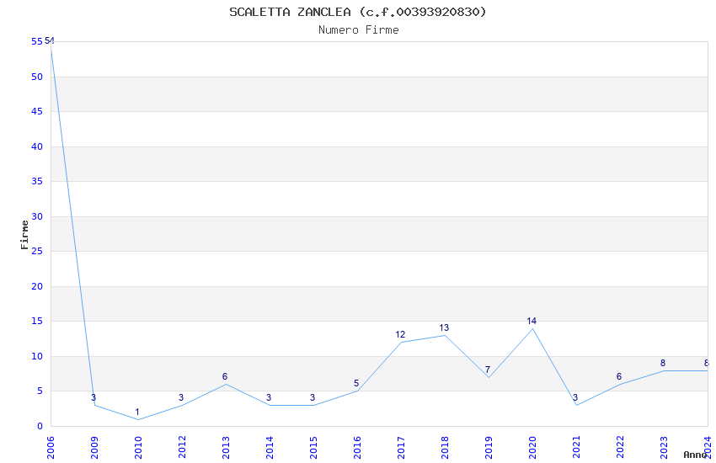Click the chart title SCALETTA ZANCLEA (c.f.00393920830)
The image size is (716, 463).
click(x=358, y=12)
